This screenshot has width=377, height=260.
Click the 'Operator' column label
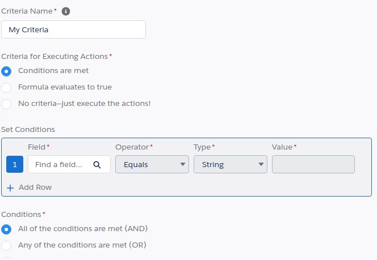click(x=132, y=147)
